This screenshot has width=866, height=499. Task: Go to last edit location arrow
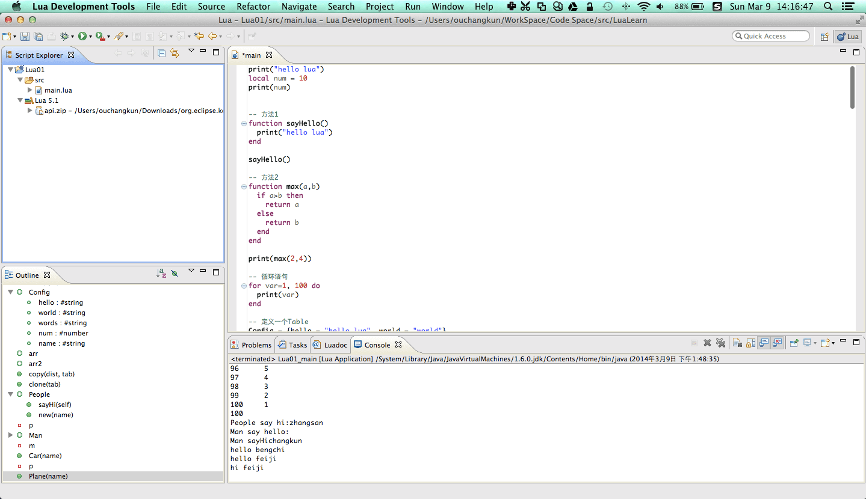coord(199,37)
